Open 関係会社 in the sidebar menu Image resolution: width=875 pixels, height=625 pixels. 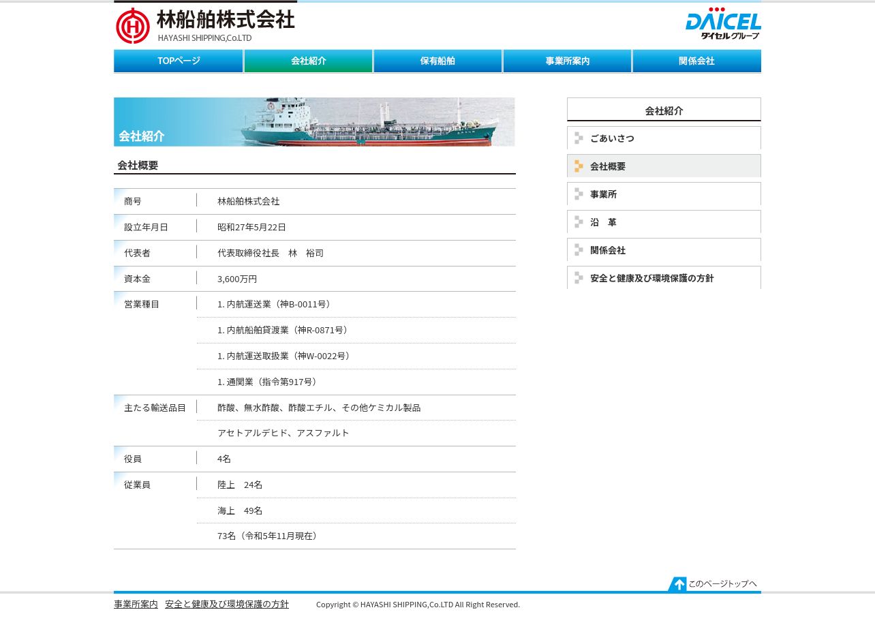click(x=664, y=250)
